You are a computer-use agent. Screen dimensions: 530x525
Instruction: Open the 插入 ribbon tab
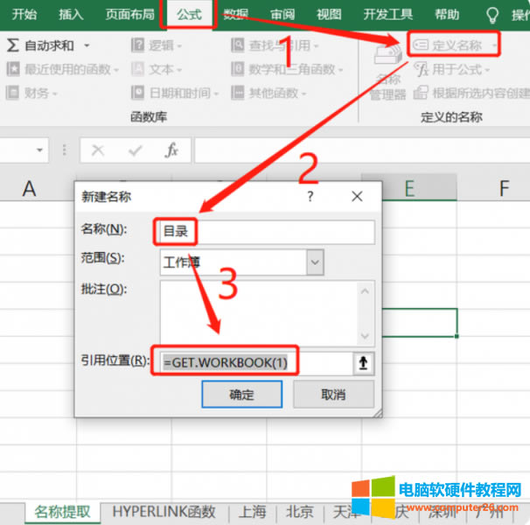coord(71,15)
